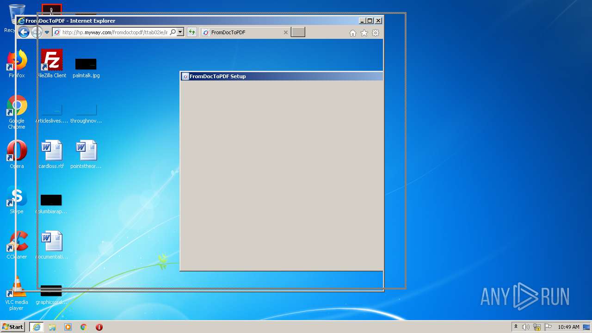
Task: Click FromDocToPDF Setup title bar
Action: pyautogui.click(x=282, y=76)
